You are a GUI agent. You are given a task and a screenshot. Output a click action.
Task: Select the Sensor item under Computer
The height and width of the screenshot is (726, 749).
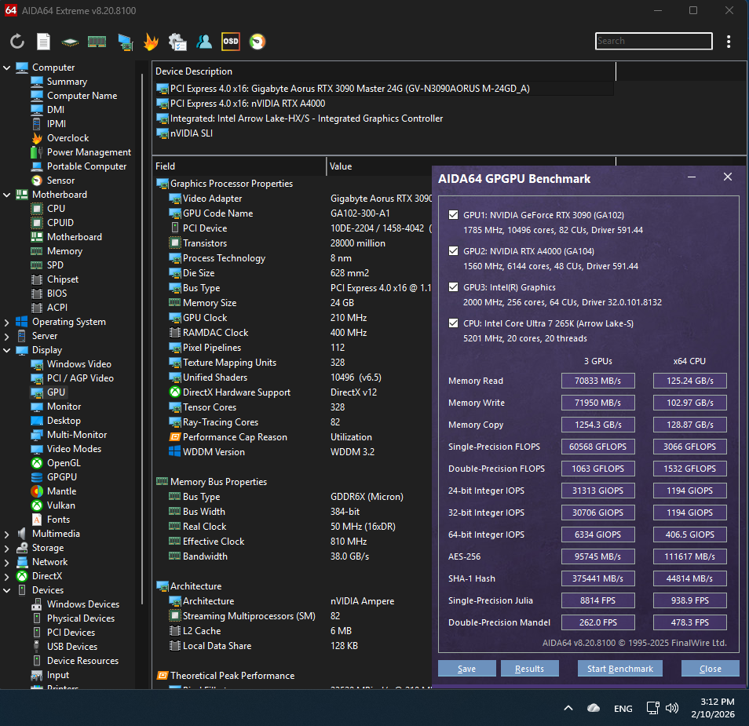click(x=60, y=181)
